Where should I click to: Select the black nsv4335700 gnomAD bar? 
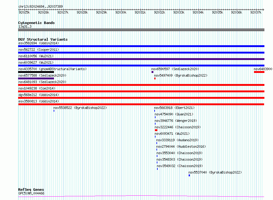(36, 72)
